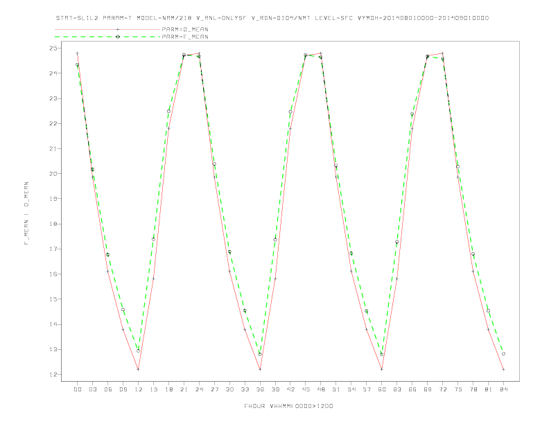The image size is (549, 424).
Task: Click x-axis forecast hour label 39
Action: [275, 389]
